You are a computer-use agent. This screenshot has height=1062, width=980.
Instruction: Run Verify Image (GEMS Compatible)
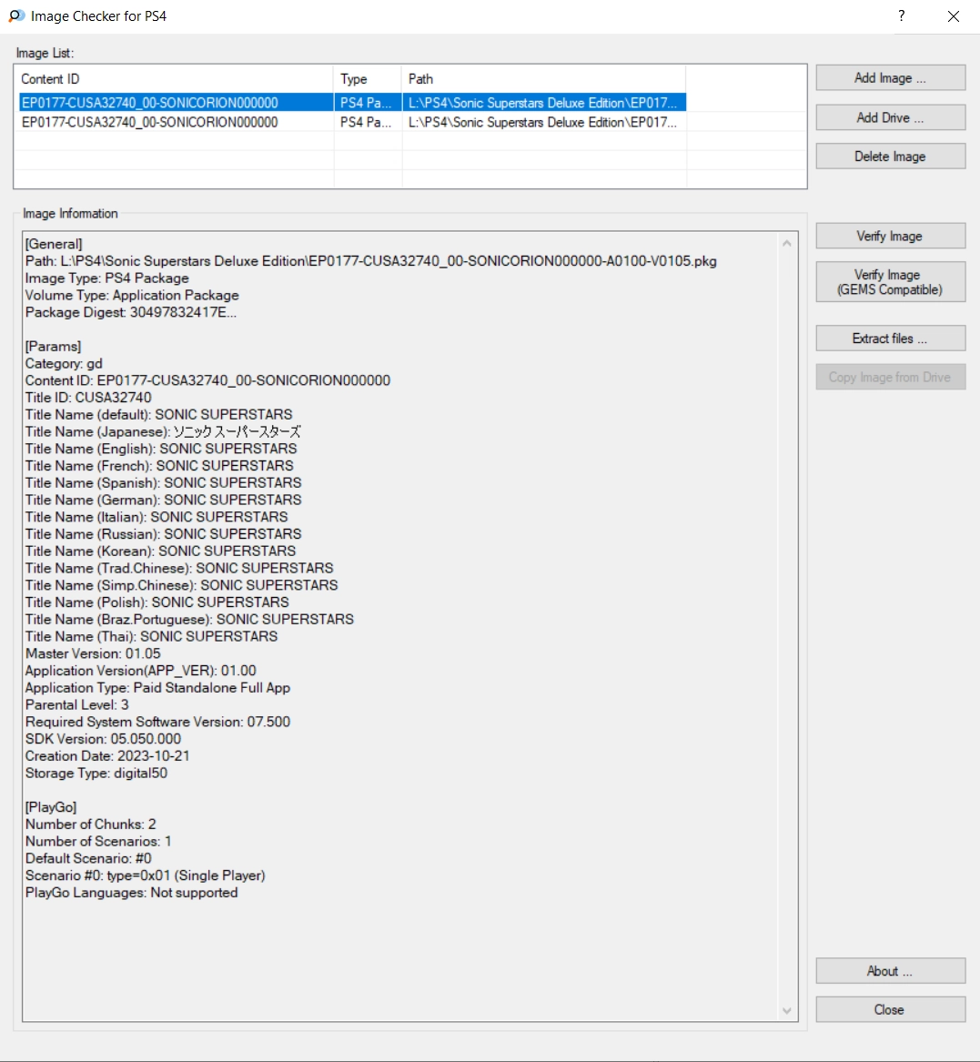(890, 282)
